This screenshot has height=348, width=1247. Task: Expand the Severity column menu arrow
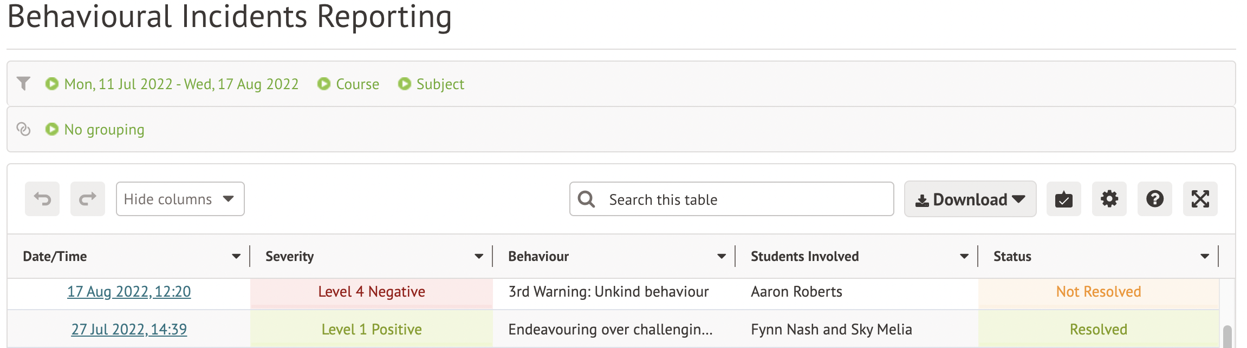tap(479, 257)
